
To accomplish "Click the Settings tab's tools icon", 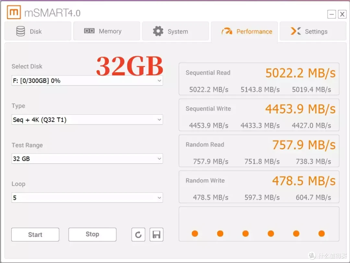I will coord(296,31).
